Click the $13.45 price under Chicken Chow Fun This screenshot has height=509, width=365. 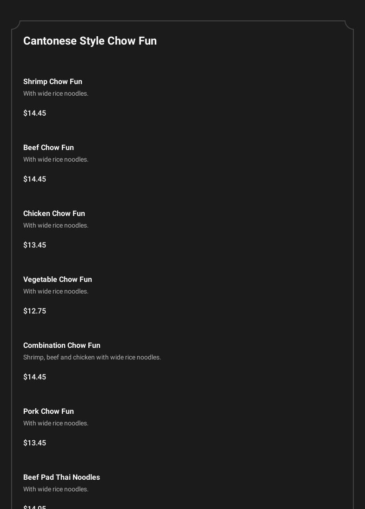34,245
